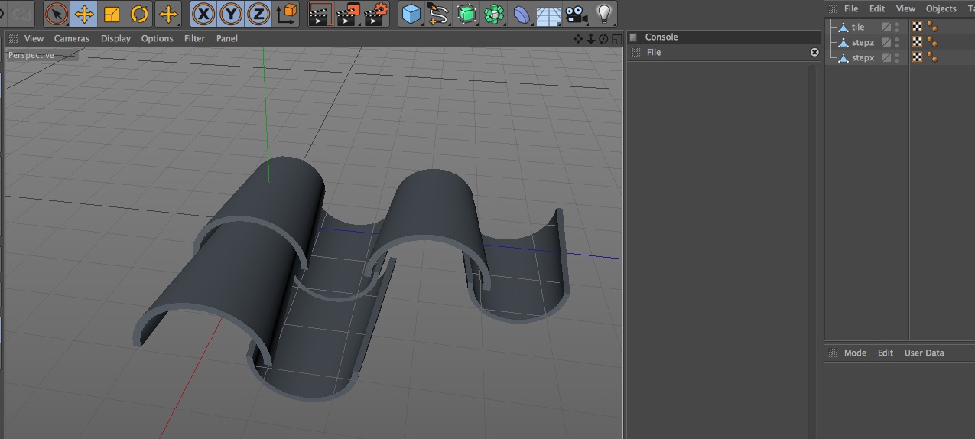The height and width of the screenshot is (439, 975).
Task: Click the Render View clapperboard icon
Action: click(320, 14)
